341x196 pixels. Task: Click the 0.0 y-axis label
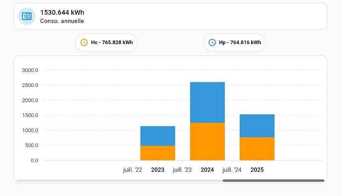35,160
